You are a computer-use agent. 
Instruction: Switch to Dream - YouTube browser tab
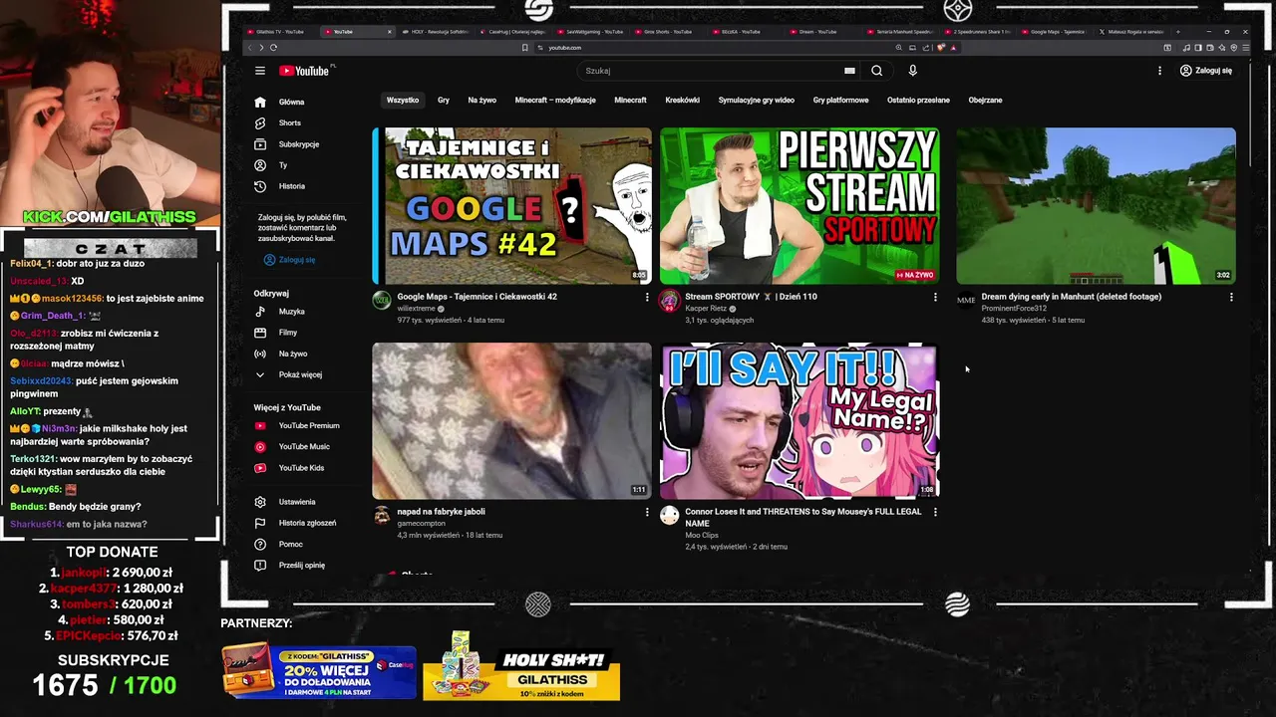pyautogui.click(x=817, y=32)
